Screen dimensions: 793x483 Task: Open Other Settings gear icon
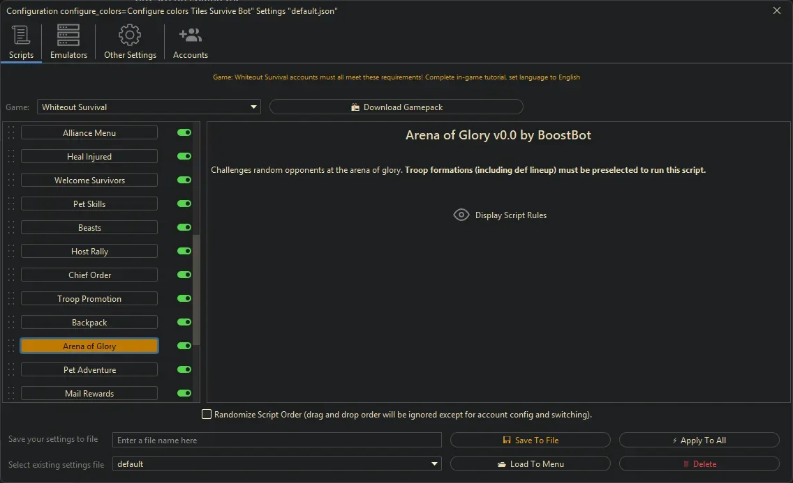coord(130,36)
